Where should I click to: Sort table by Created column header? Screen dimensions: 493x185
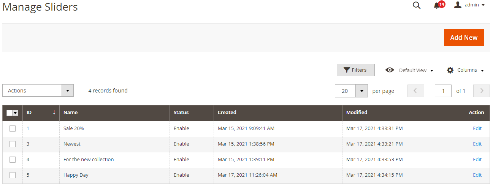point(227,113)
